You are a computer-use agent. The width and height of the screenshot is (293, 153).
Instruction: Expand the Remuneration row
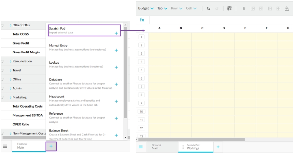pos(10,61)
